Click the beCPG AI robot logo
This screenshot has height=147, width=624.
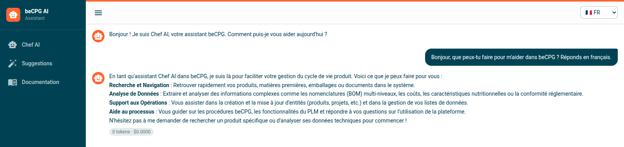[13, 15]
